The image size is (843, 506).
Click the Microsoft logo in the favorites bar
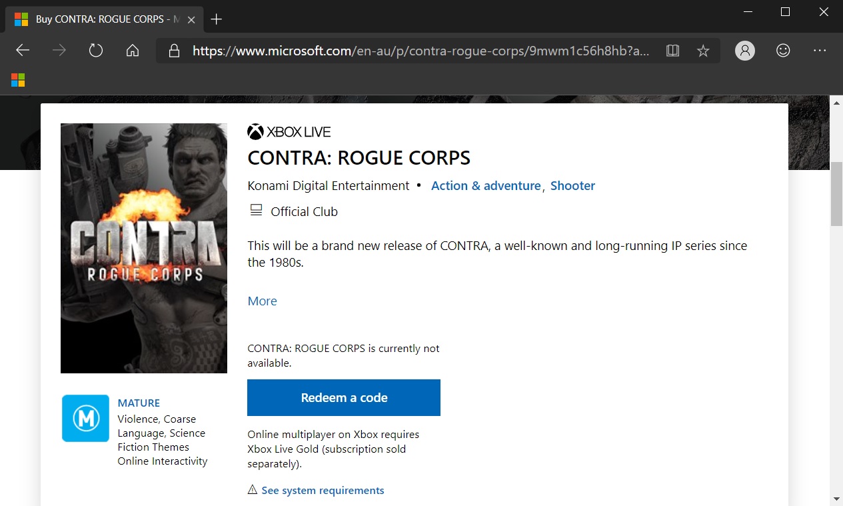[x=18, y=81]
